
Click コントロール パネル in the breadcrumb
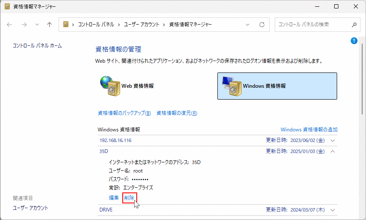(96, 25)
